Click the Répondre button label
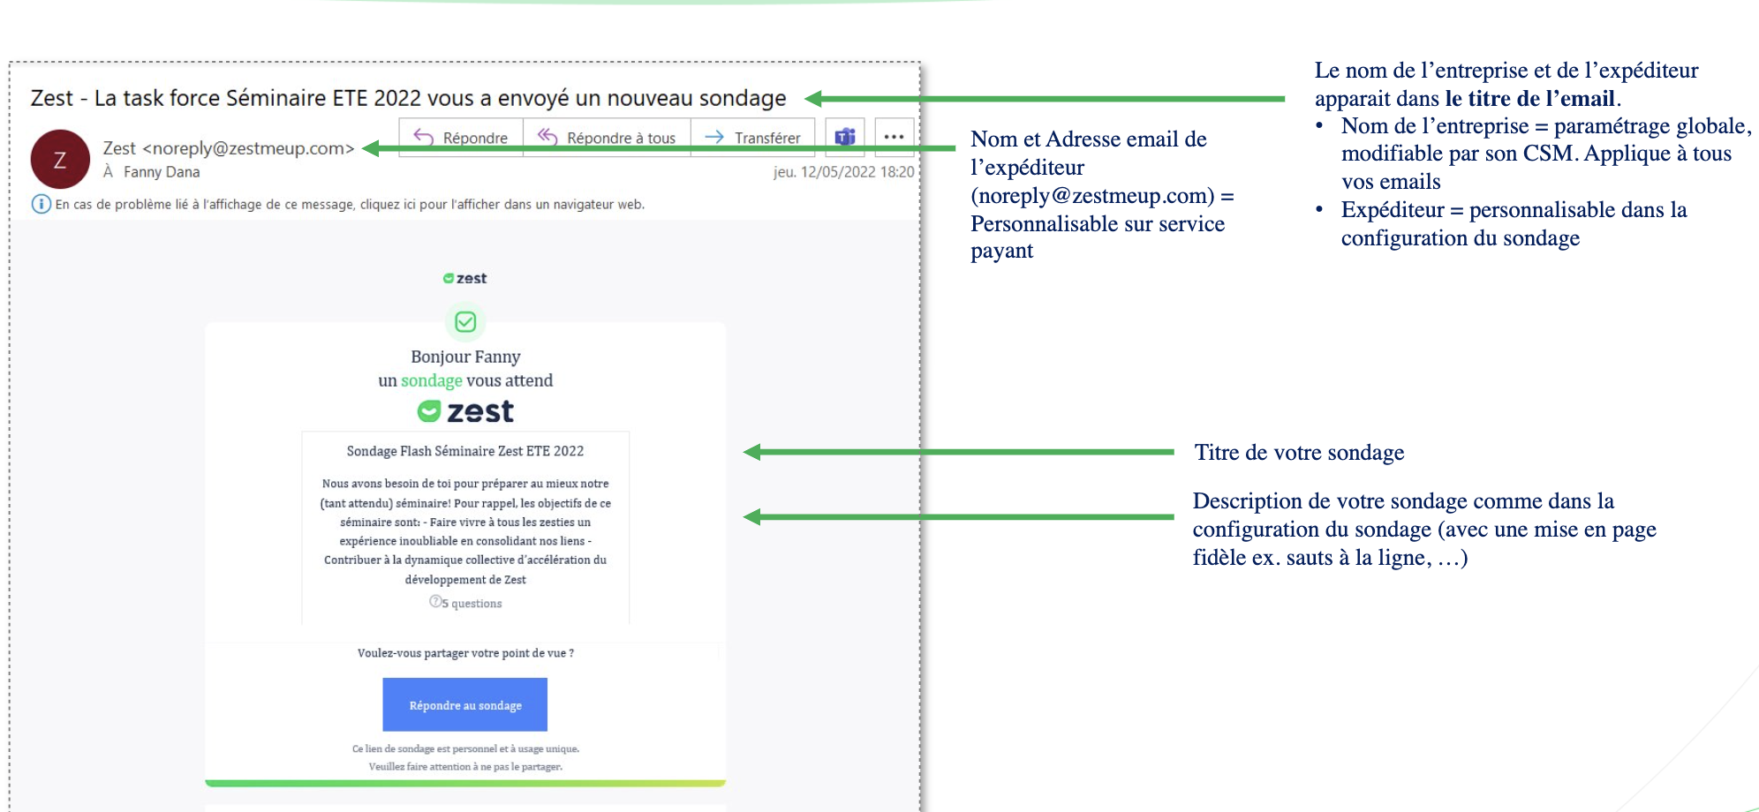 [x=475, y=138]
